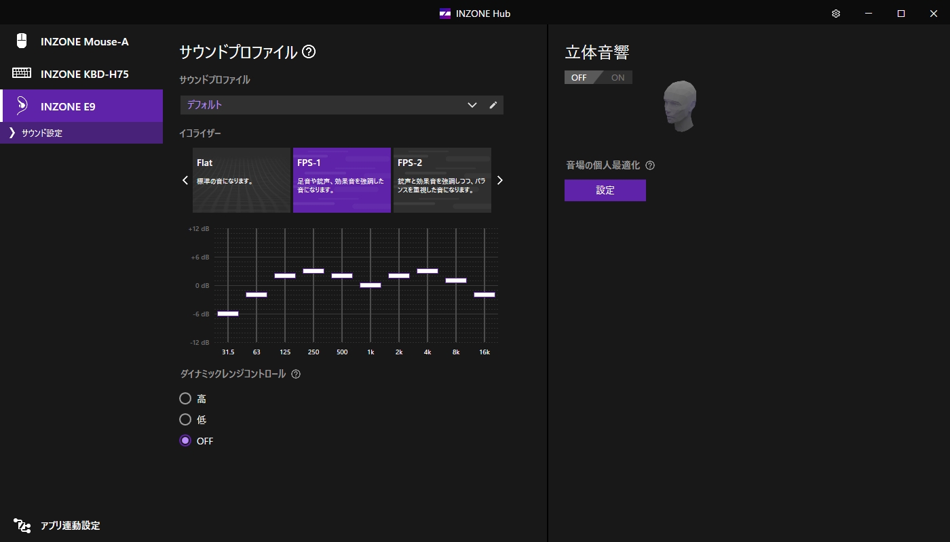Click the 8k equalizer slider handle
Image resolution: width=950 pixels, height=542 pixels.
coord(456,280)
